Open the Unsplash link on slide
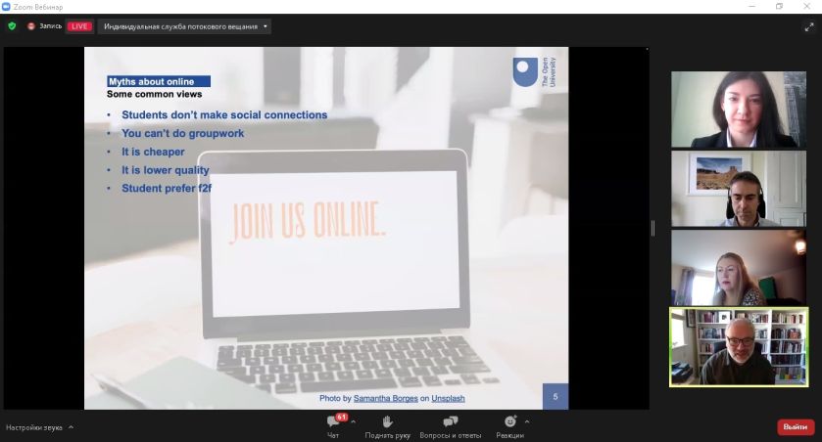This screenshot has width=822, height=442. (448, 399)
